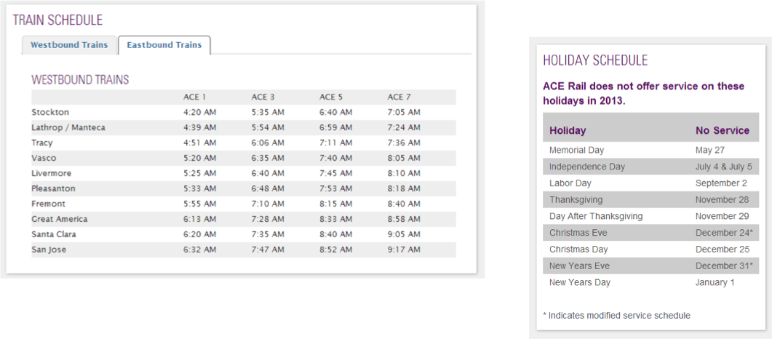Open the Eastbound Trains tab
This screenshot has height=339, width=772.
point(164,45)
